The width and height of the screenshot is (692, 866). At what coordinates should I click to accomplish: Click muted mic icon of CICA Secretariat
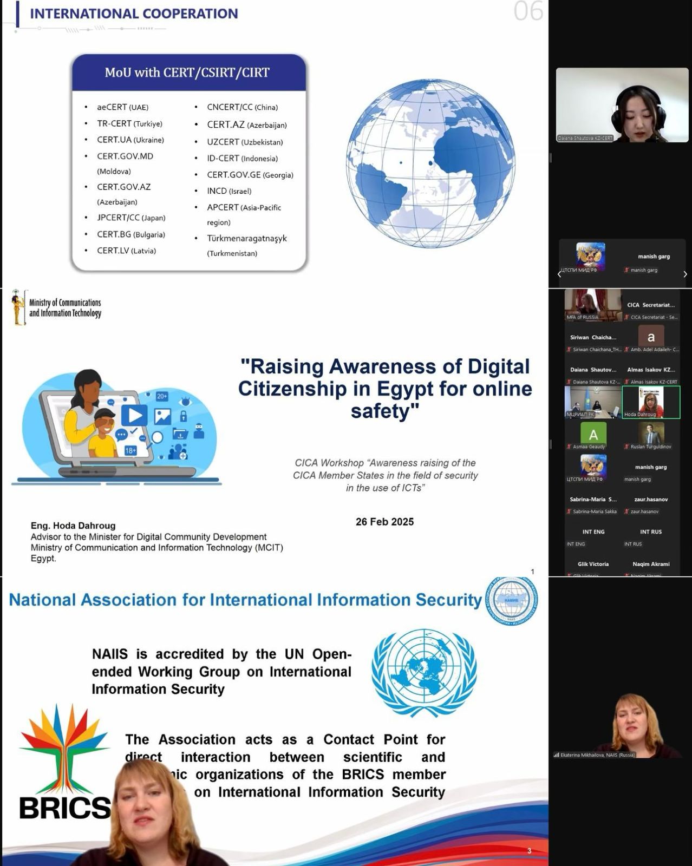626,317
